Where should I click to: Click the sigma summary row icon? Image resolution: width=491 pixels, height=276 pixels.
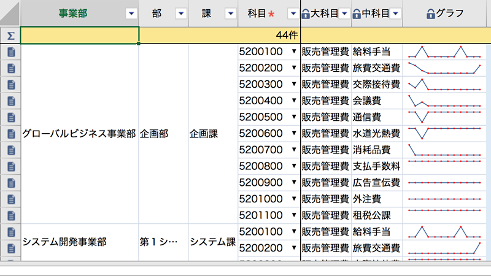[10, 36]
